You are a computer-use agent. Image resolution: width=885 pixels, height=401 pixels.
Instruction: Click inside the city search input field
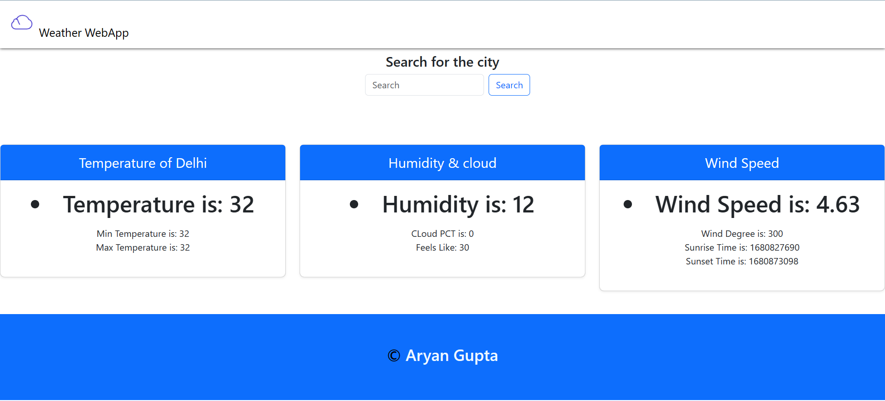[x=424, y=85]
